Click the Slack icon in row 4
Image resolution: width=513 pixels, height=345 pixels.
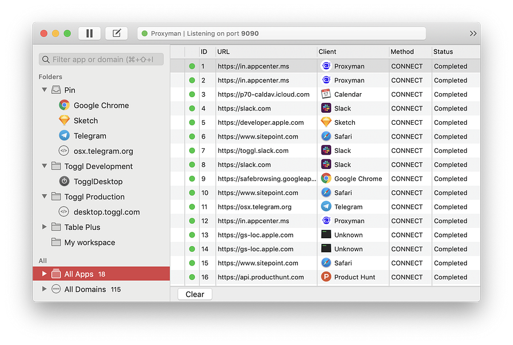point(326,108)
